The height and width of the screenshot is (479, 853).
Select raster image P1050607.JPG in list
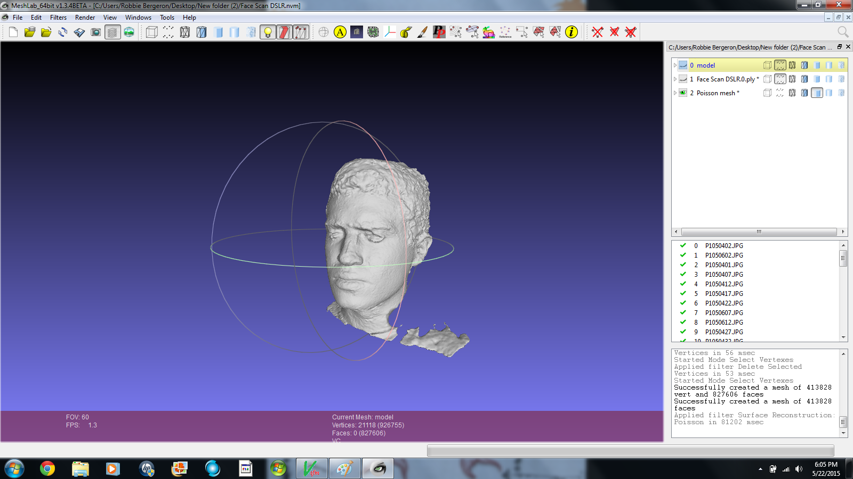[x=723, y=313]
